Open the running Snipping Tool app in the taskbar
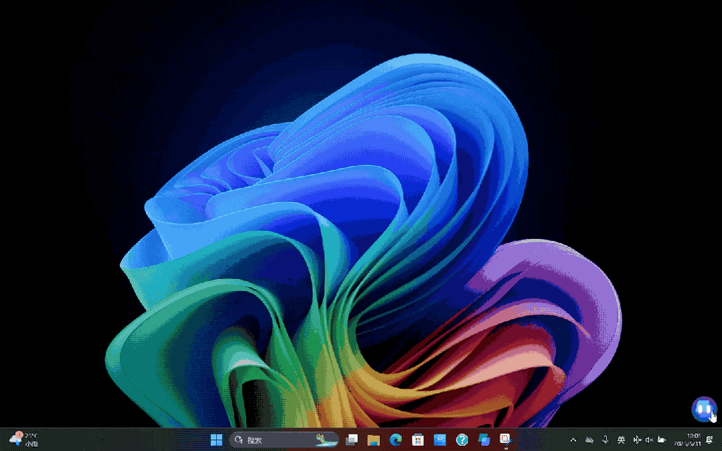The image size is (722, 451). 506,440
